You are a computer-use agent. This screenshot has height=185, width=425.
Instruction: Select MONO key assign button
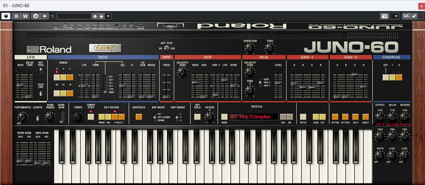102,117
